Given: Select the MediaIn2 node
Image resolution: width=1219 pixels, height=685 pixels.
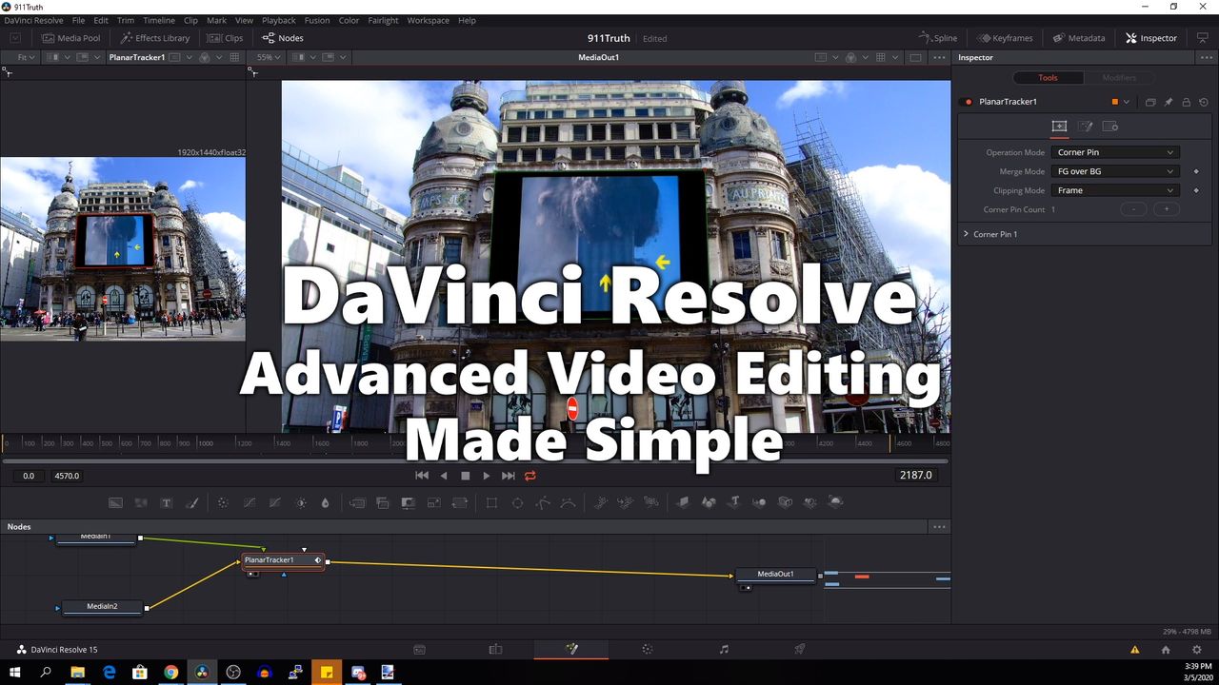Looking at the screenshot, I should click(x=101, y=606).
